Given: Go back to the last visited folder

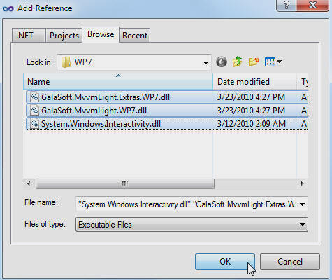Looking at the screenshot, I should (222, 62).
